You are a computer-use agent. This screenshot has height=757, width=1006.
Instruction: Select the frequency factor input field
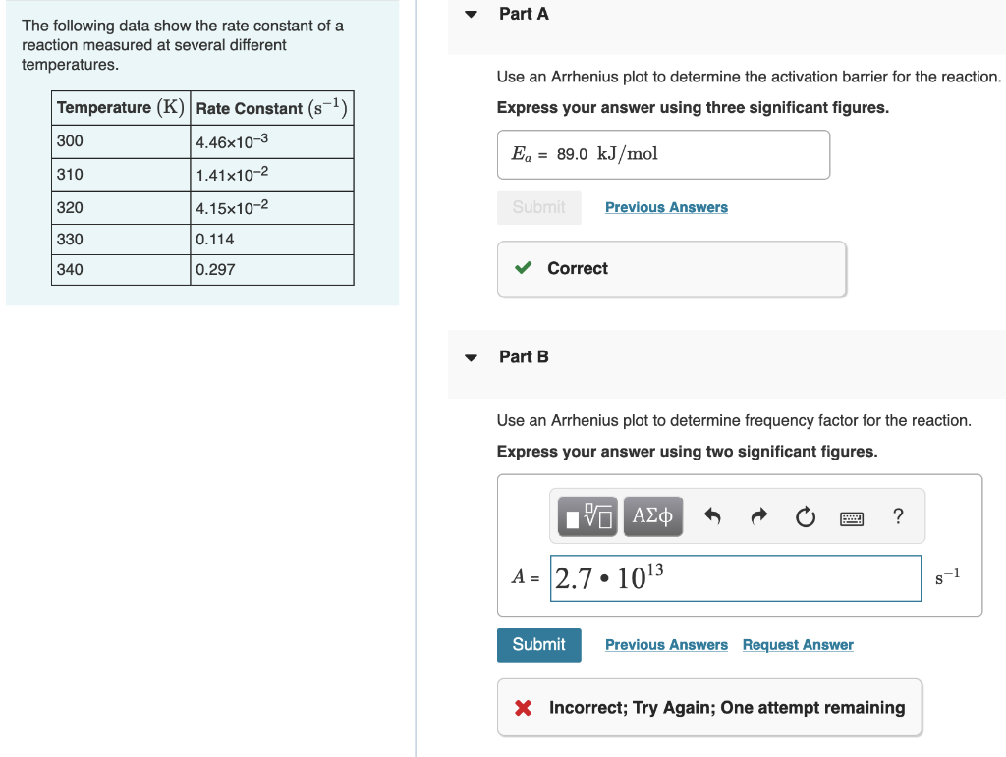tap(735, 578)
